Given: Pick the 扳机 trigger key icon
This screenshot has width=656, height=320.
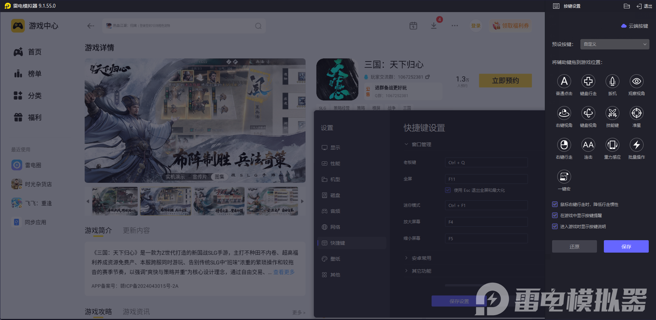Looking at the screenshot, I should 612,82.
